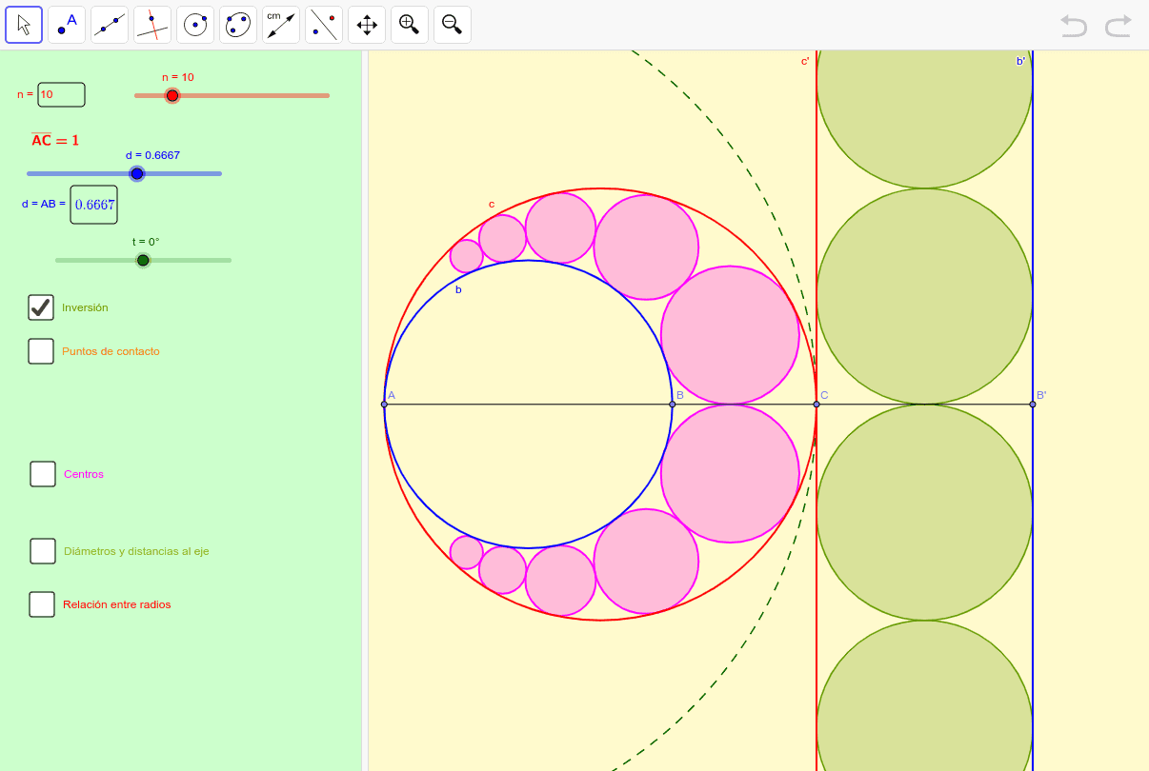Click the d = AB input field

coord(92,204)
